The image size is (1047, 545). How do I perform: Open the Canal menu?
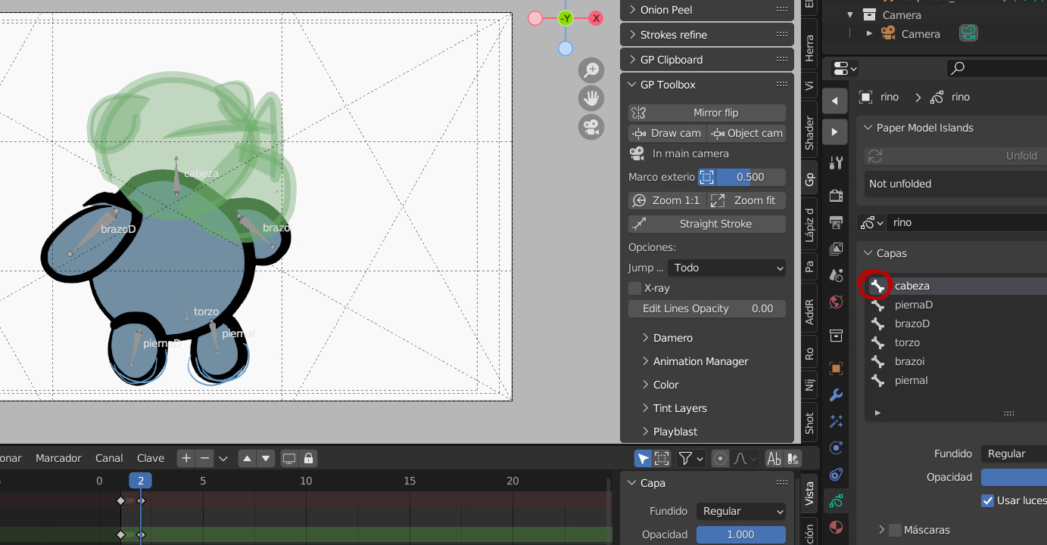pos(109,458)
